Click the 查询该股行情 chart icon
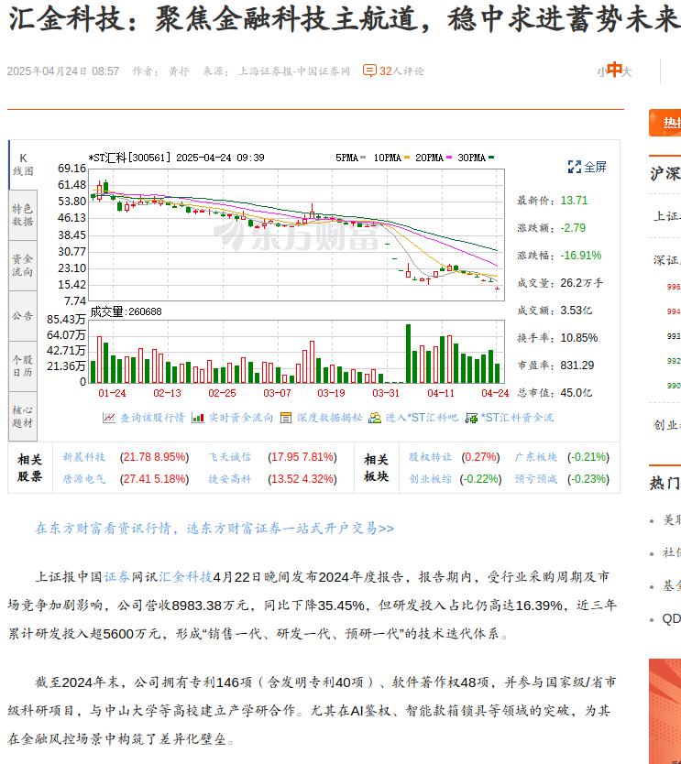 [x=109, y=418]
